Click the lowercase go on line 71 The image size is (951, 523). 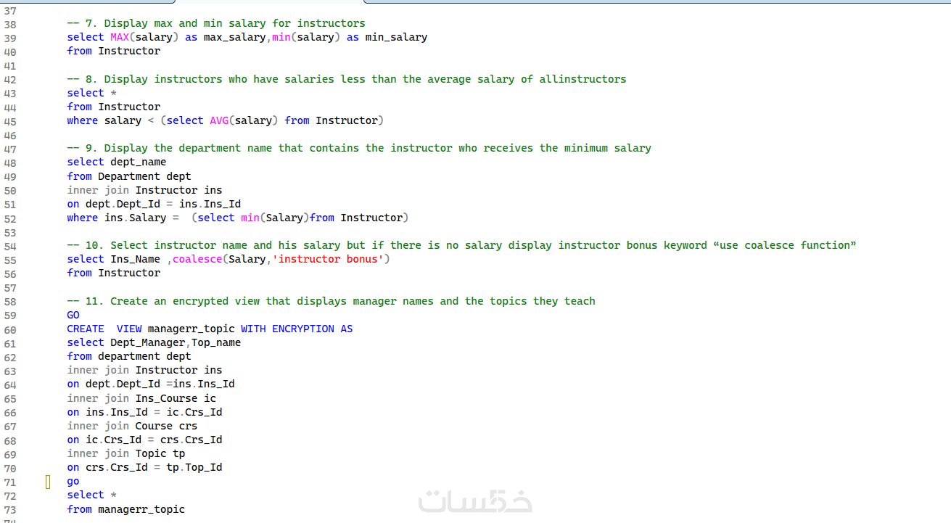(73, 481)
